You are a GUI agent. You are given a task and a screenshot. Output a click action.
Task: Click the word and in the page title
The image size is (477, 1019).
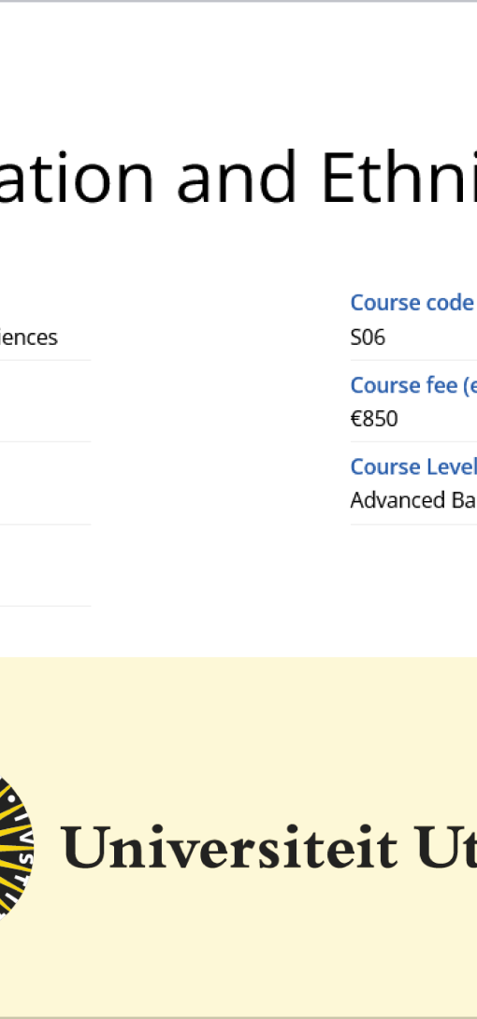pos(236,178)
